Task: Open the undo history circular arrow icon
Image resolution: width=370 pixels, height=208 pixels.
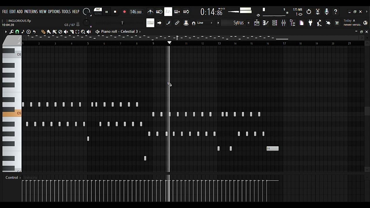Action: point(309,12)
